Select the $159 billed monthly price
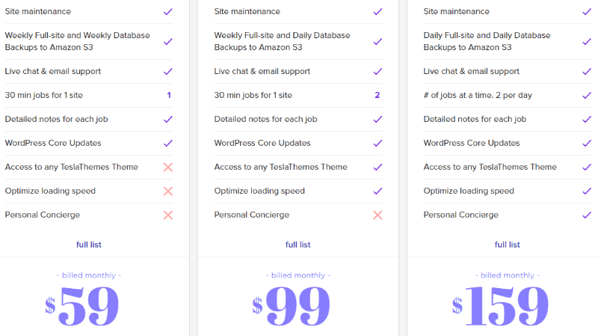Image resolution: width=598 pixels, height=336 pixels. (x=500, y=306)
